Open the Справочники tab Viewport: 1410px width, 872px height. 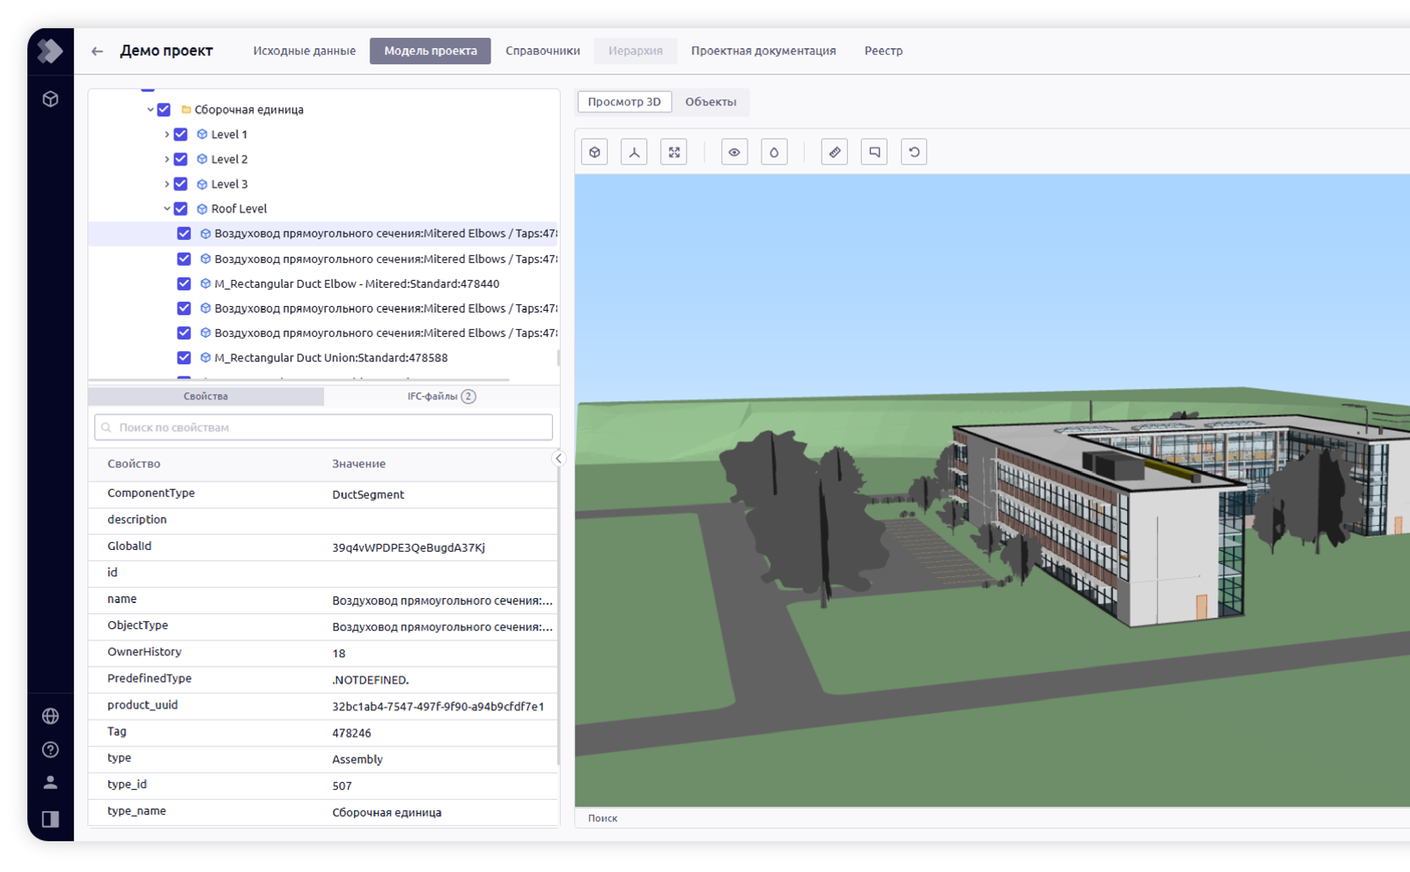pos(543,51)
